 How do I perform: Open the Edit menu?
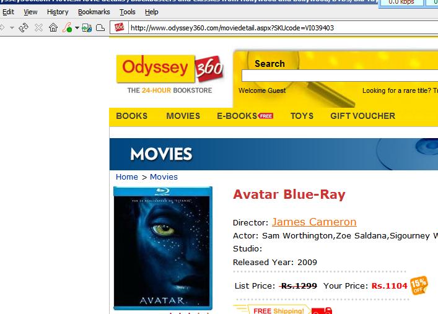tap(8, 12)
